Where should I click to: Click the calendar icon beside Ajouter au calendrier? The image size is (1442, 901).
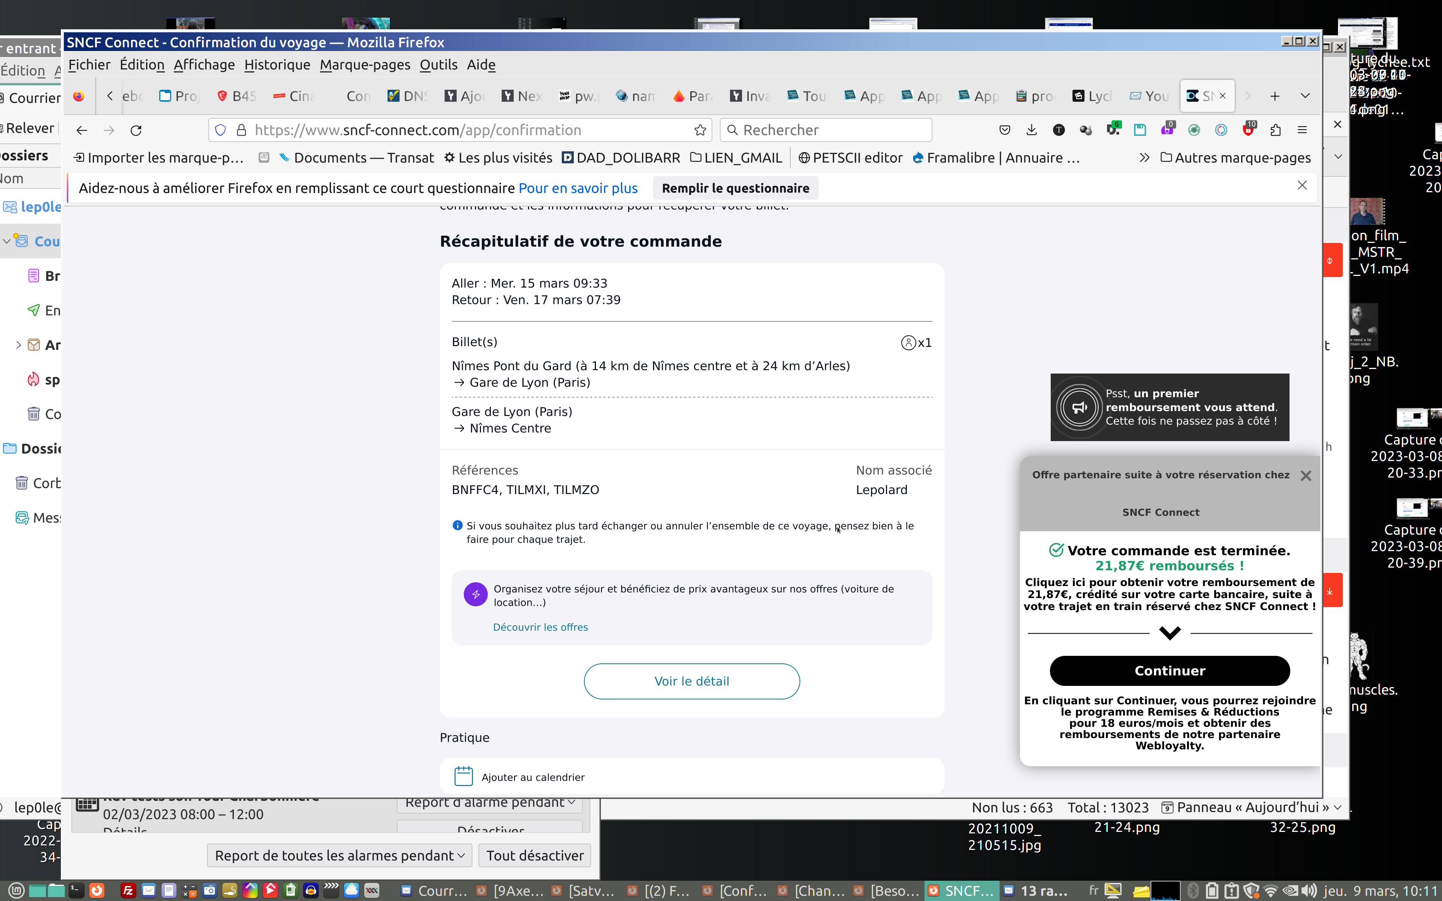[x=464, y=776]
